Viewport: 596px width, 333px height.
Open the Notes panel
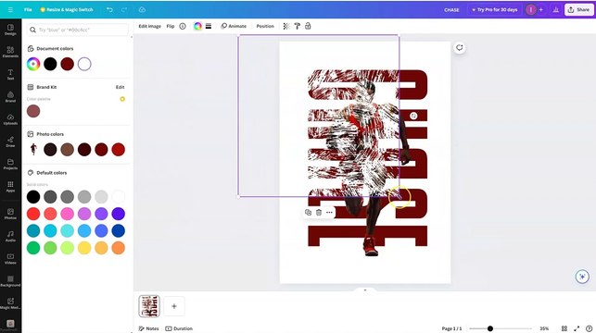pos(149,328)
